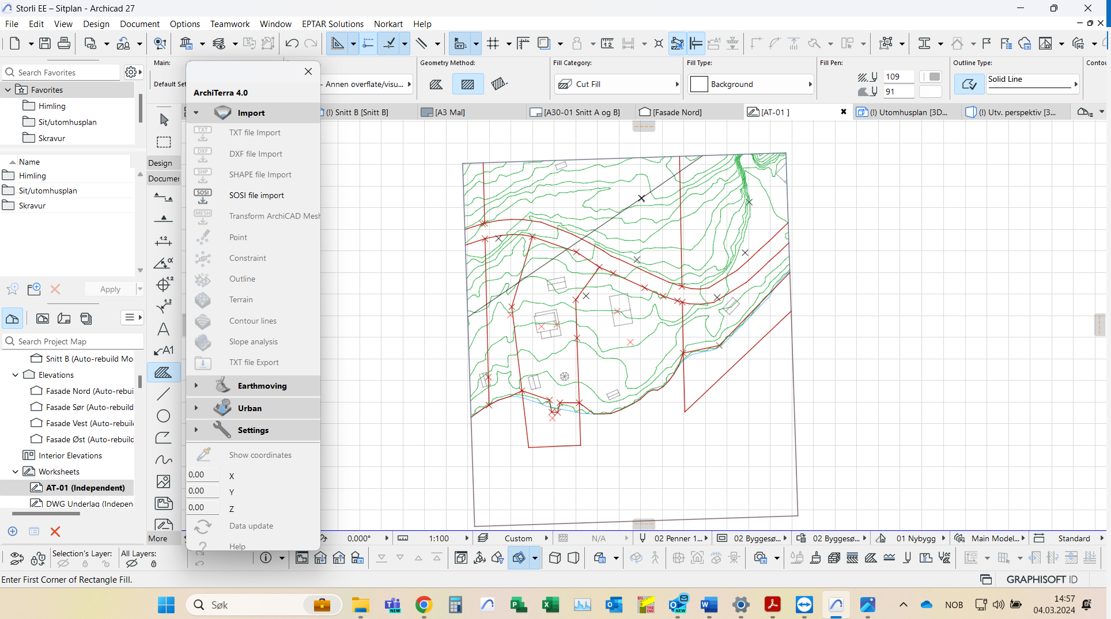Choose the Line tool in the toolbox
This screenshot has height=619, width=1111.
164,394
